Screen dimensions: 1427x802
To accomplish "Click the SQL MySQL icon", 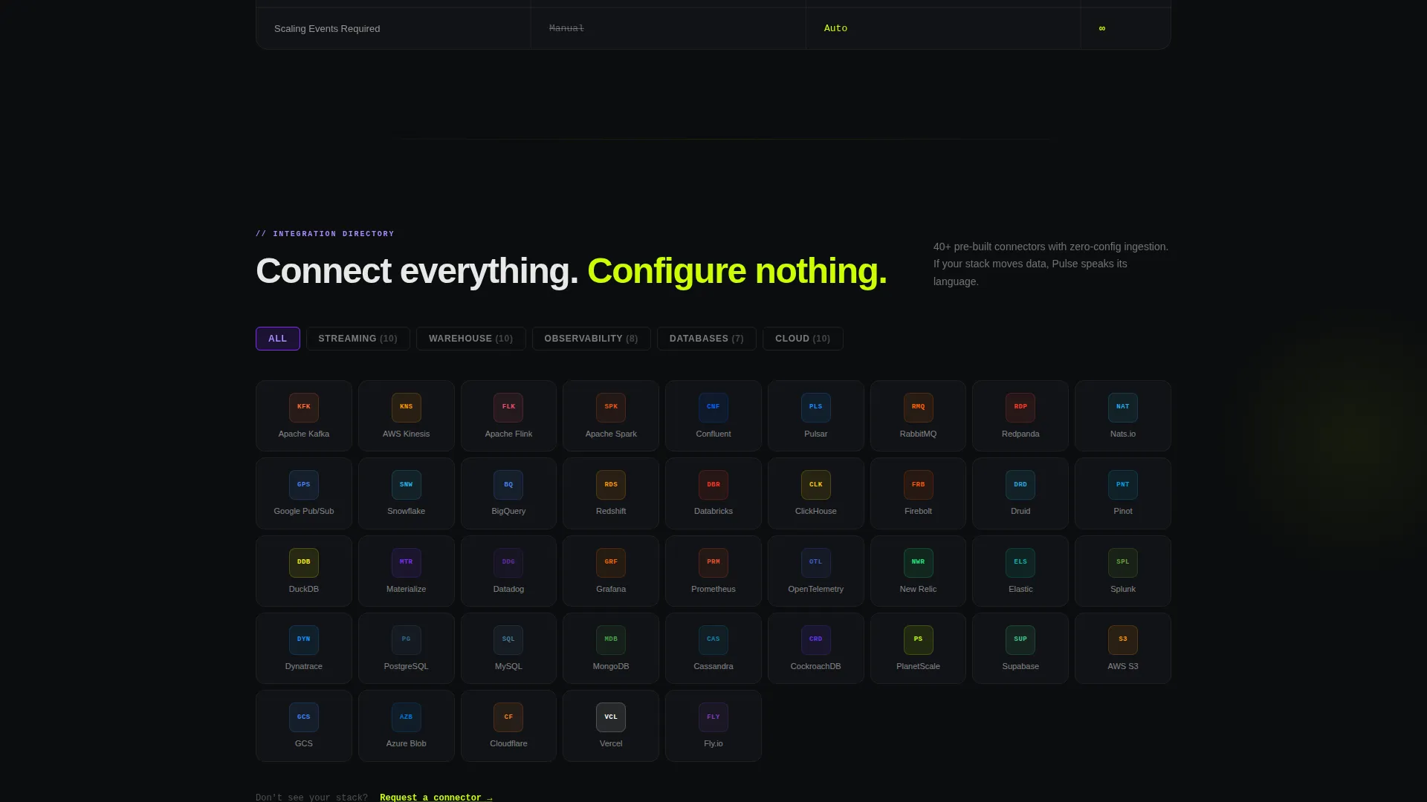I will coord(508,639).
